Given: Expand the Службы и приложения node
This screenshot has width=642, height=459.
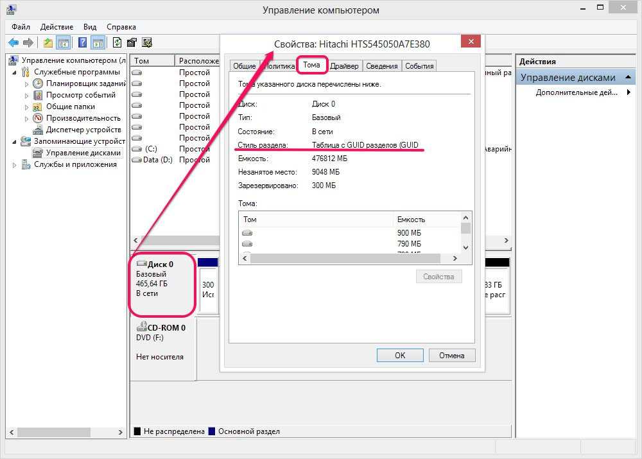Looking at the screenshot, I should click(15, 165).
